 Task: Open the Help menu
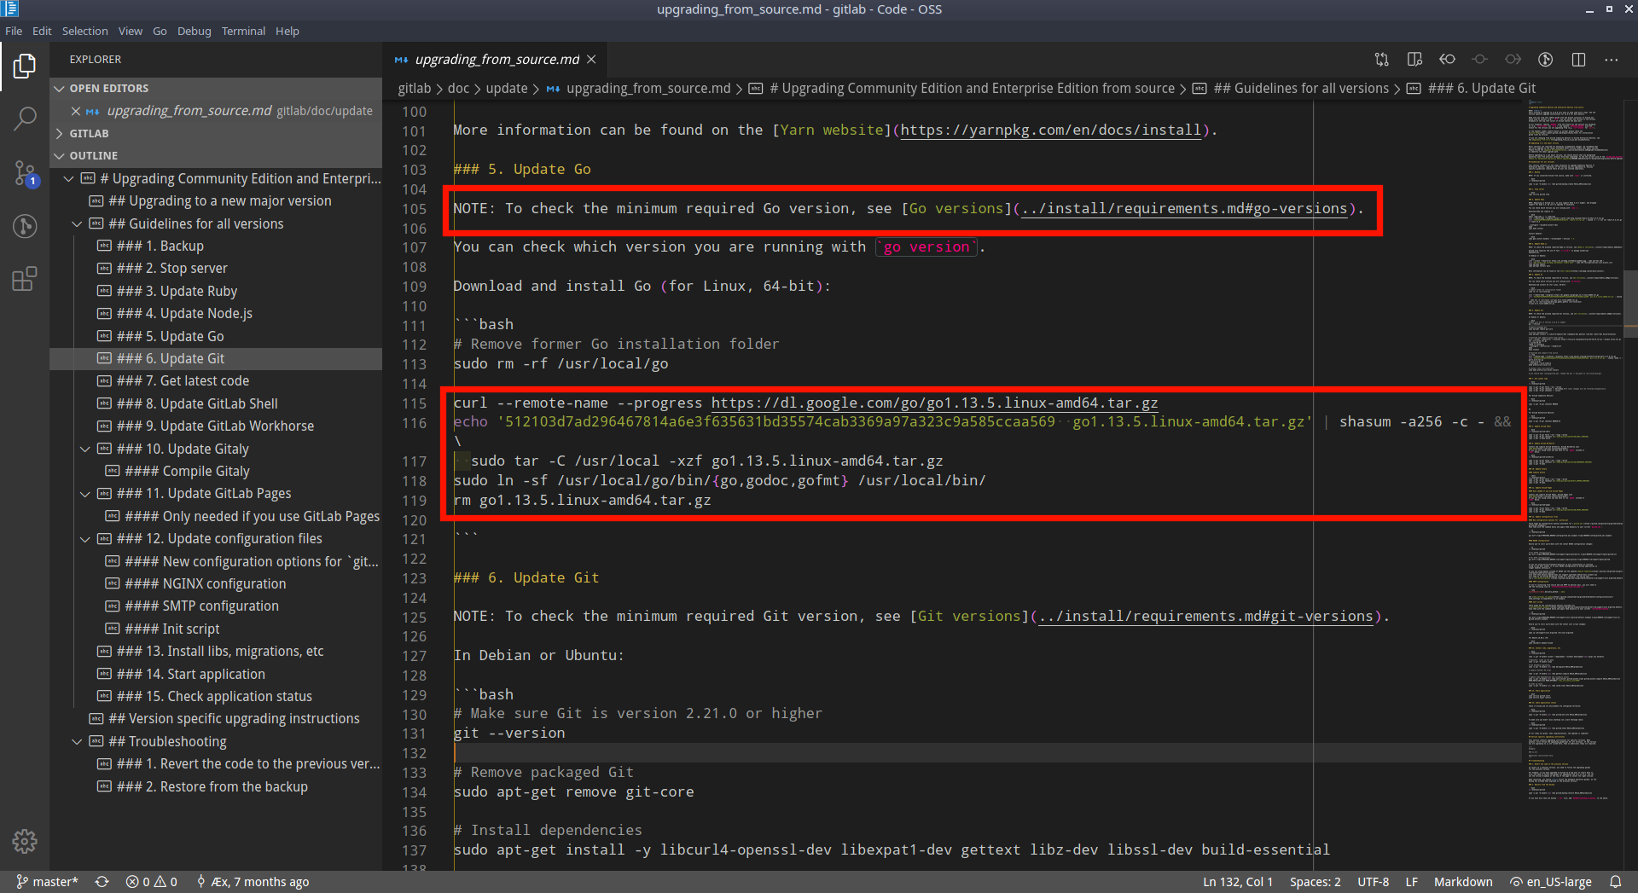[287, 32]
